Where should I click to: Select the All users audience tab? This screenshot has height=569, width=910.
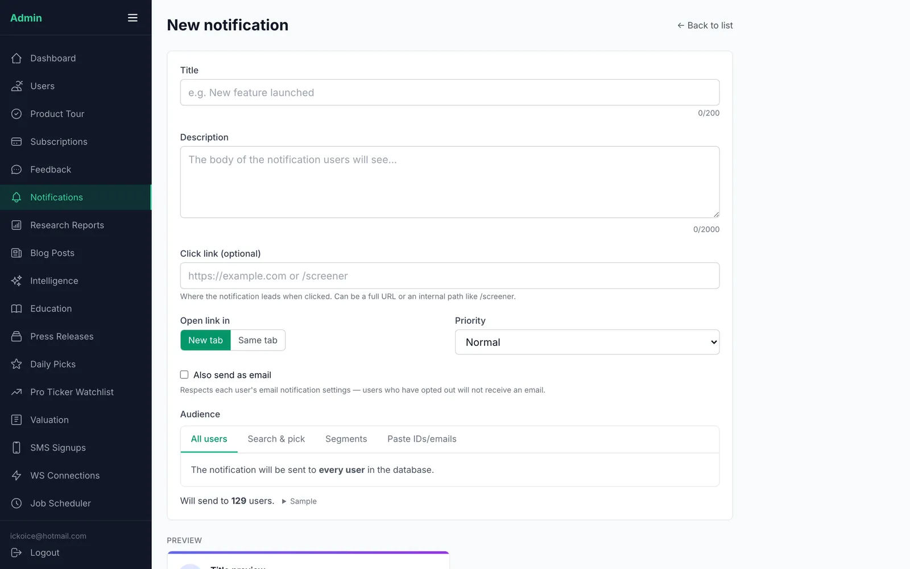click(209, 439)
